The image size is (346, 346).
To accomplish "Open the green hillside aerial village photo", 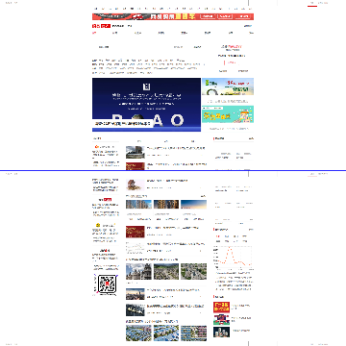I will click(166, 271).
